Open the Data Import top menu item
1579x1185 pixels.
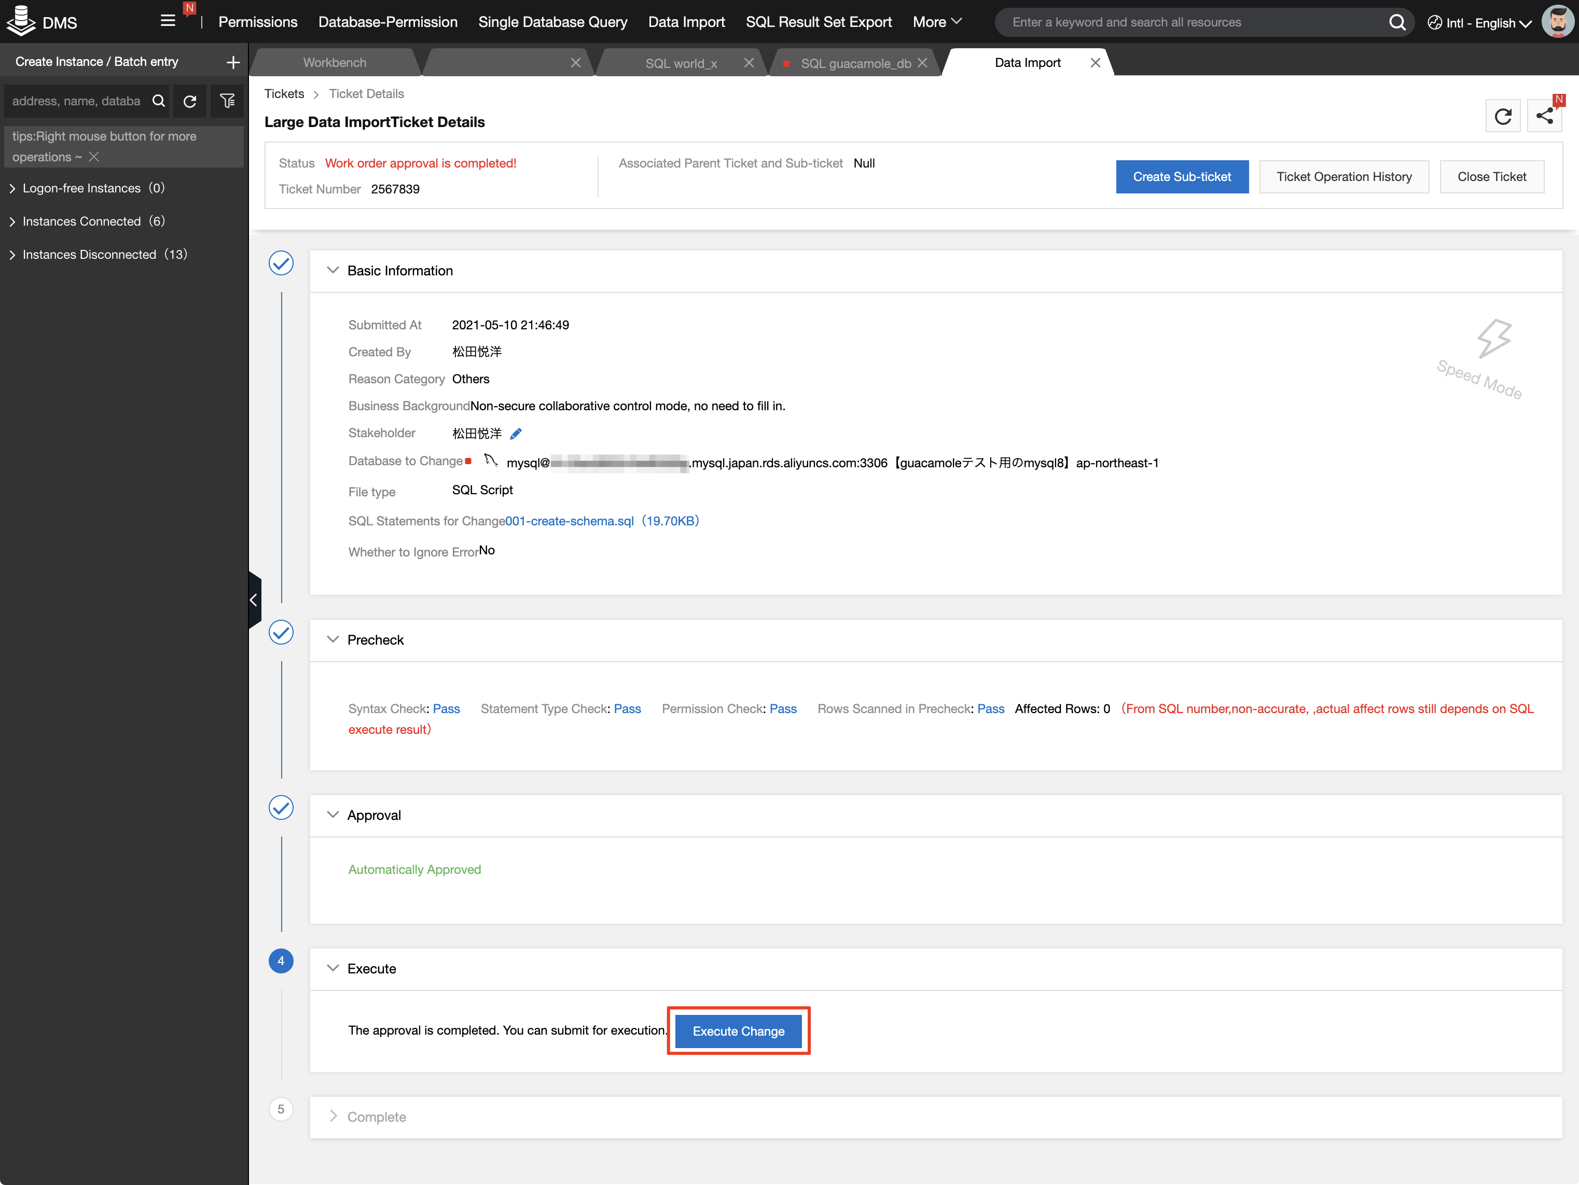tap(686, 22)
